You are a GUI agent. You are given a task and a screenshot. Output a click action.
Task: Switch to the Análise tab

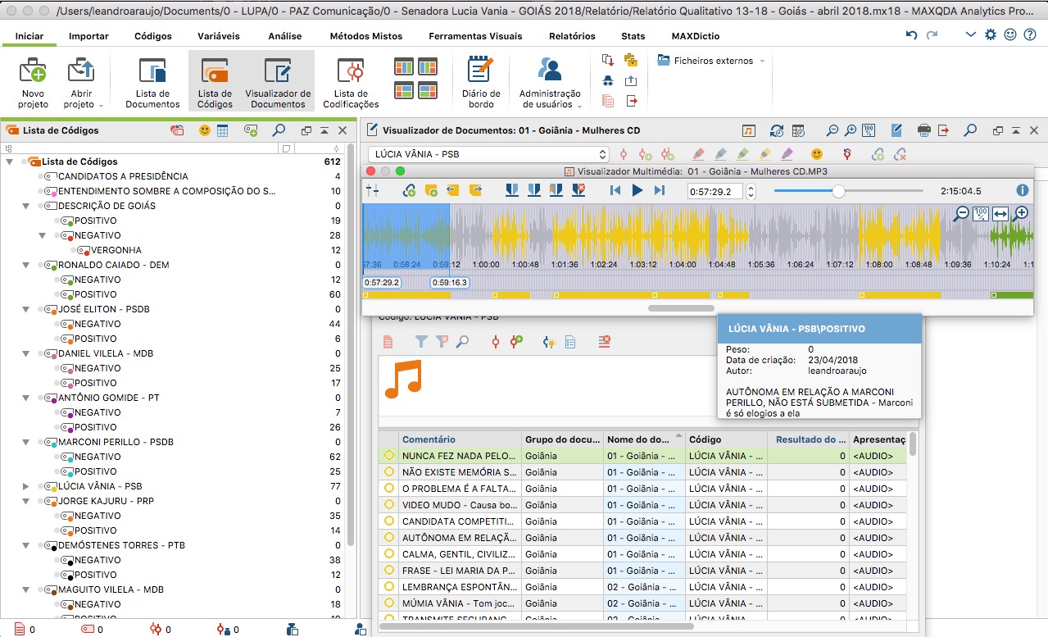pyautogui.click(x=285, y=36)
